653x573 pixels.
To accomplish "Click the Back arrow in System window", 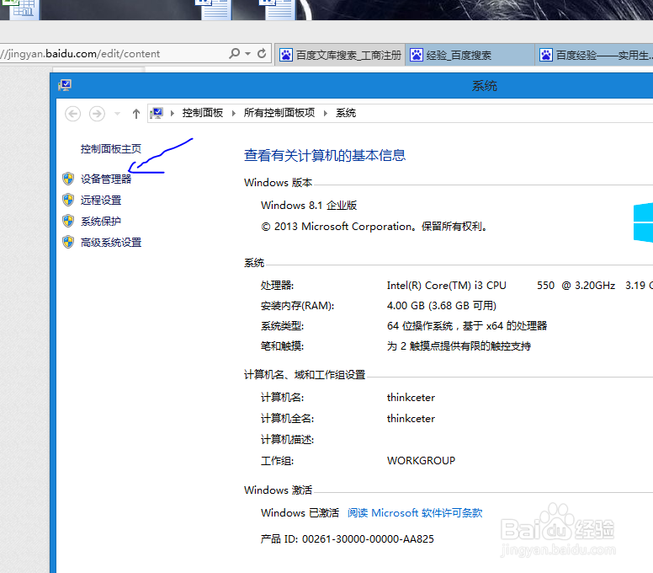I will click(73, 114).
